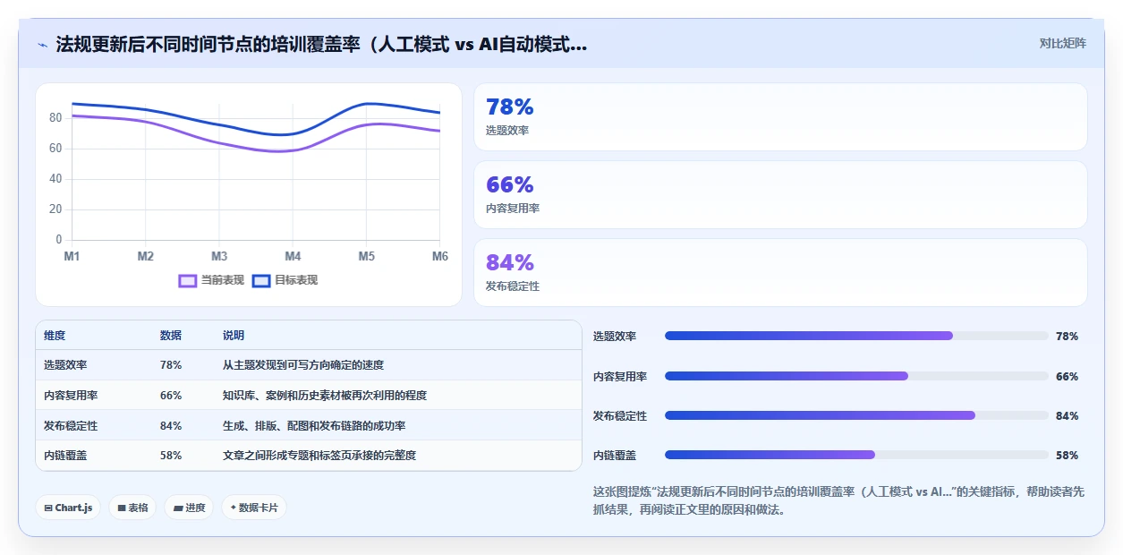Click the M4 axis label on chart
Screen dimensions: 1123x555
point(293,256)
